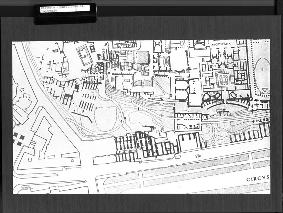Click the "Cisterna repubblicana cd." label line
Screen dimensions: 283x213
63,8
